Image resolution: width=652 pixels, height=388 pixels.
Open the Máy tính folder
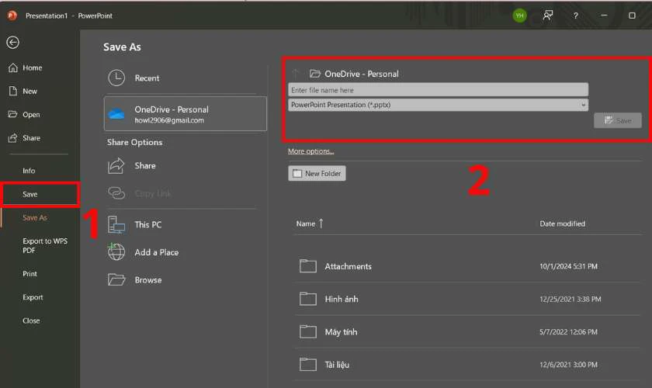[467, 332]
